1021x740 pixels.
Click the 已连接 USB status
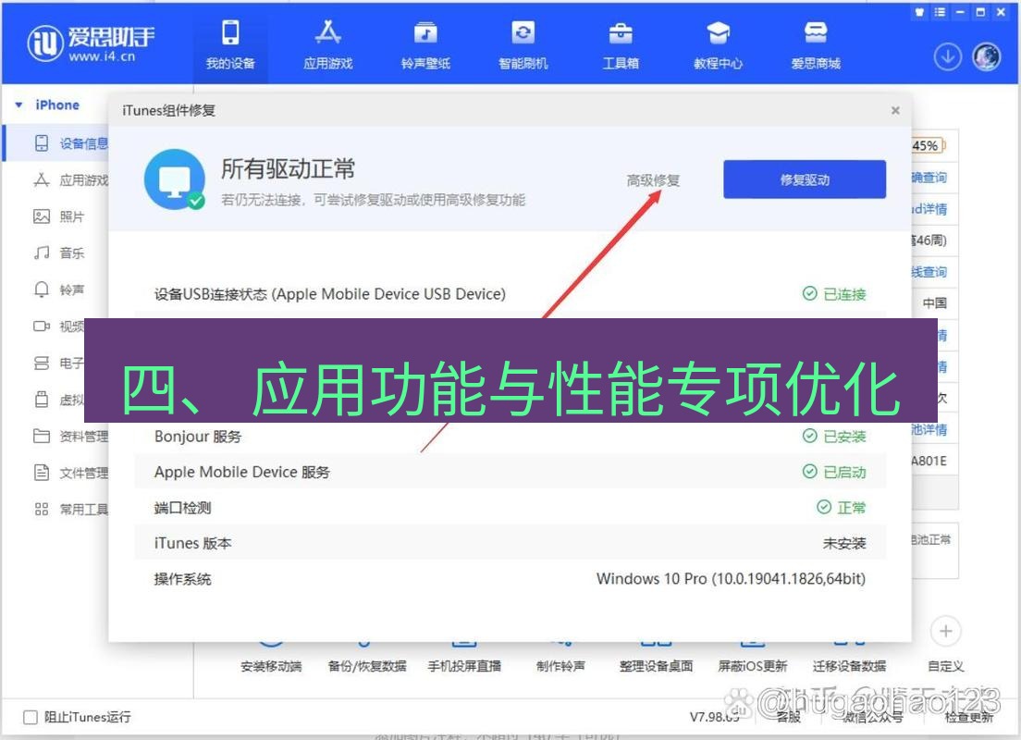point(835,294)
